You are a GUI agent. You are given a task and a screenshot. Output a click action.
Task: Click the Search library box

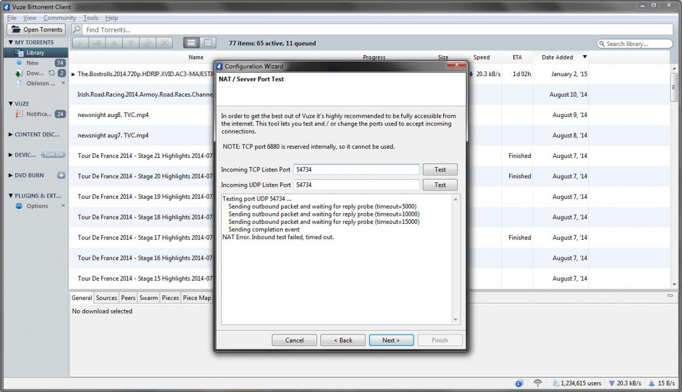coord(635,44)
